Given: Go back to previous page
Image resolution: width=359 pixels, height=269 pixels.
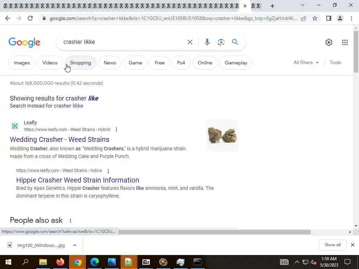Looking at the screenshot, I should [x=8, y=18].
